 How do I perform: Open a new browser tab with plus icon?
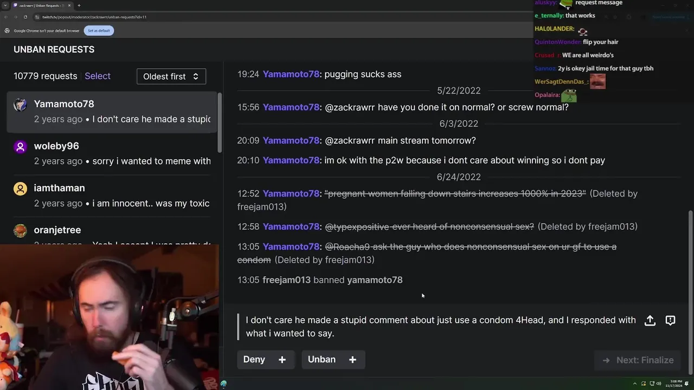pyautogui.click(x=79, y=5)
